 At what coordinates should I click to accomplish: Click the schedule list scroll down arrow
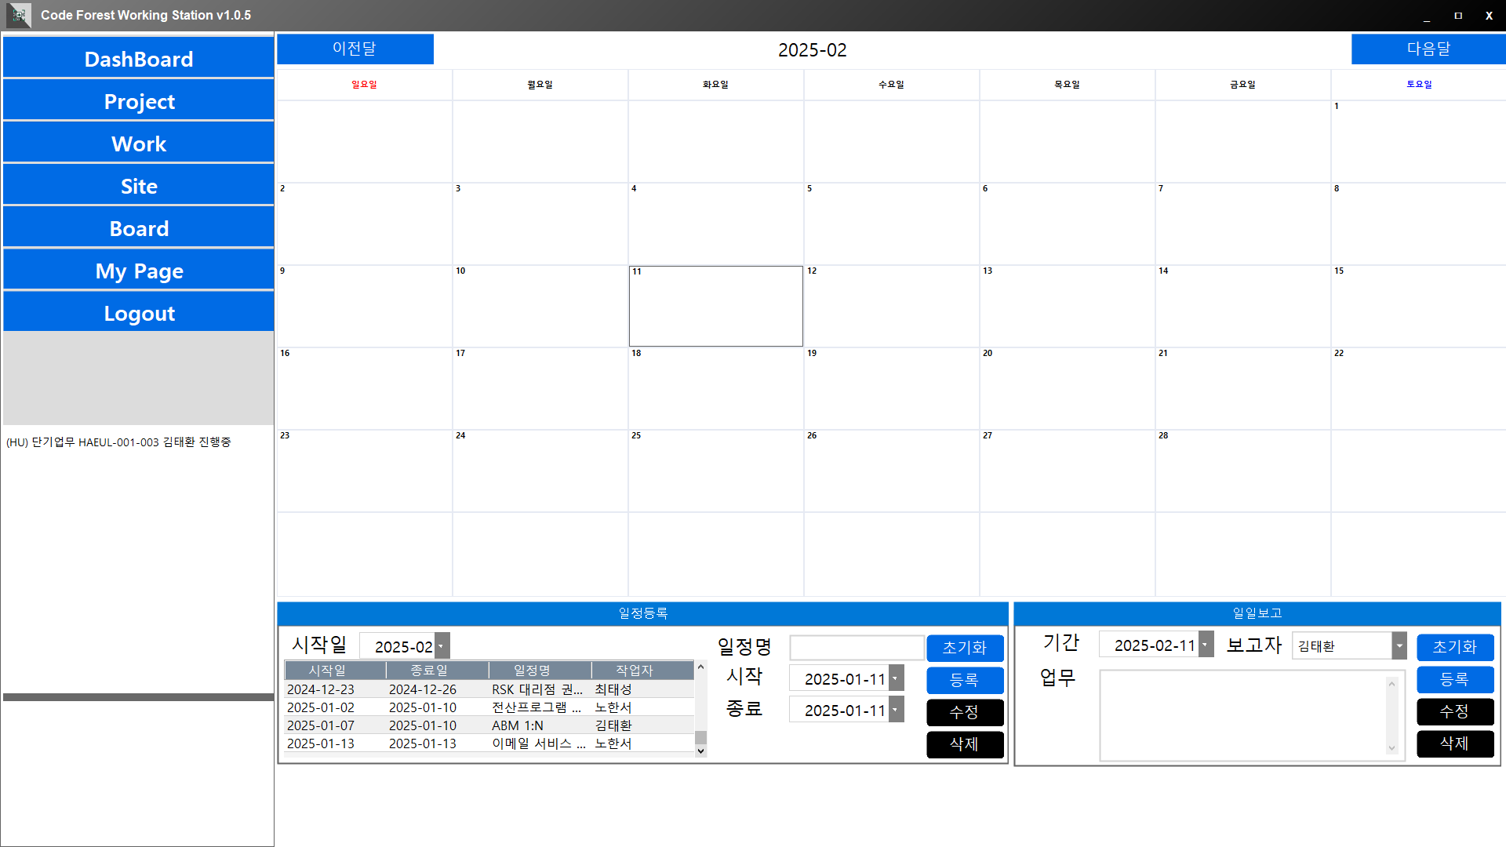point(700,751)
